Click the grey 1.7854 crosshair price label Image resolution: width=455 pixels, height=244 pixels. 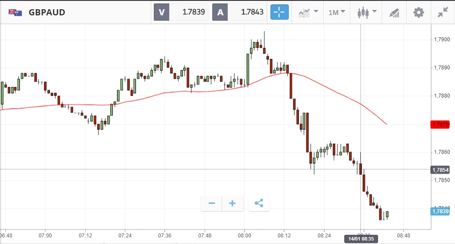tap(440, 170)
